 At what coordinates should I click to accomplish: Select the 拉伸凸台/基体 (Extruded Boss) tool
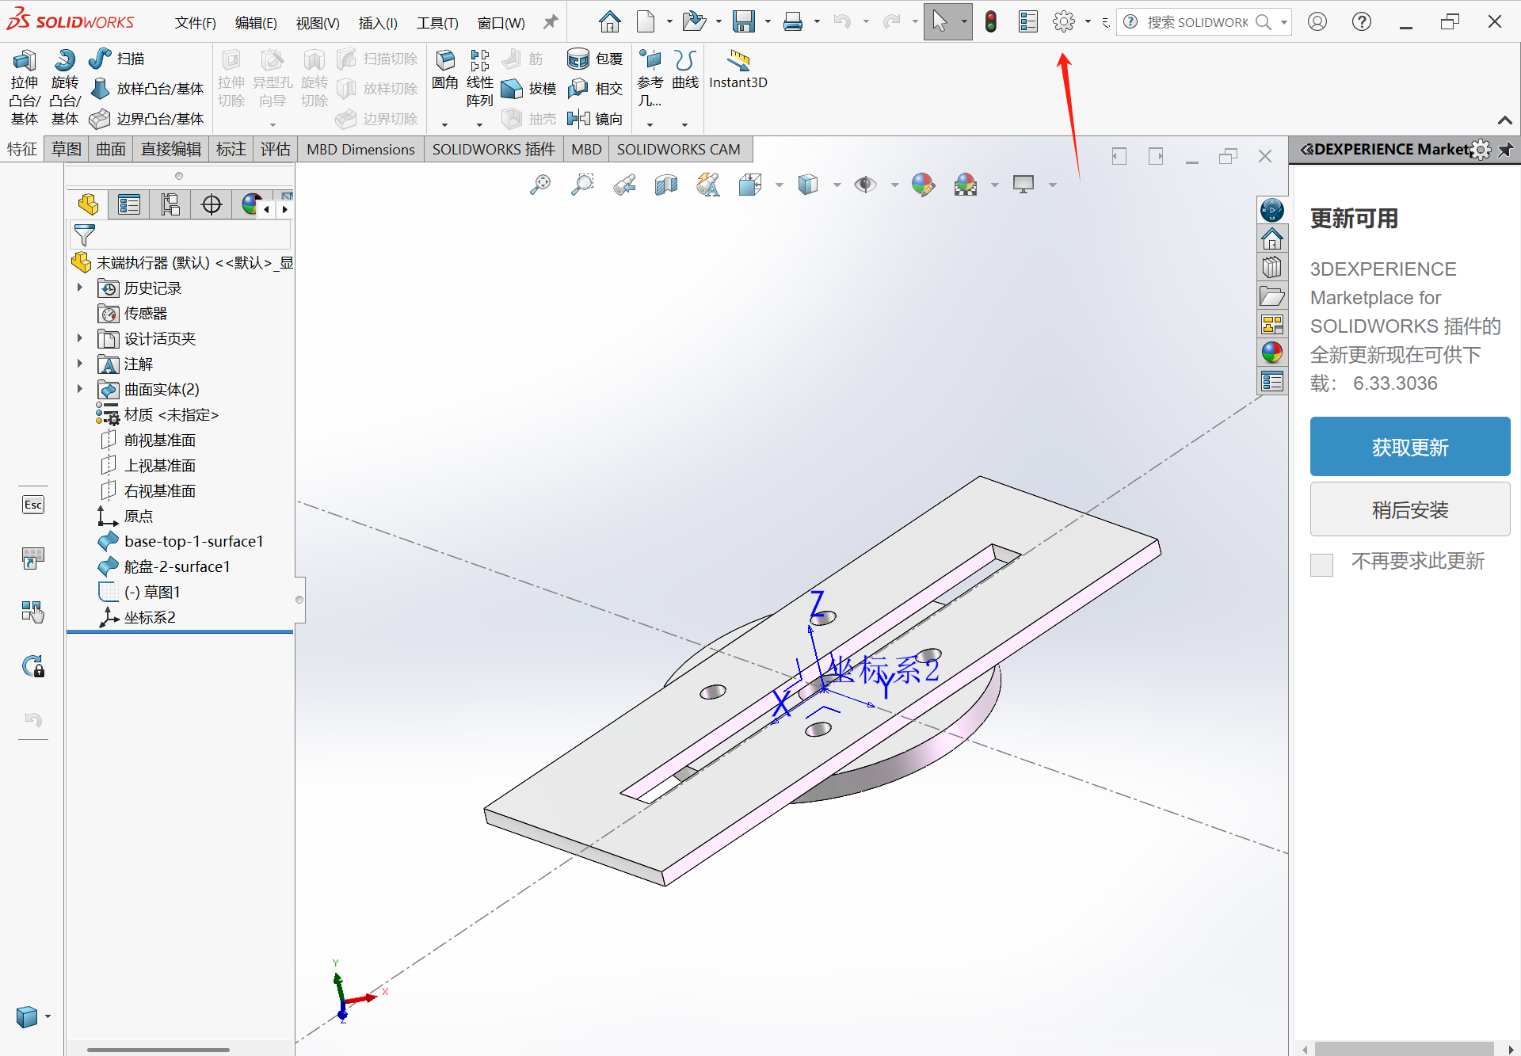coord(24,86)
